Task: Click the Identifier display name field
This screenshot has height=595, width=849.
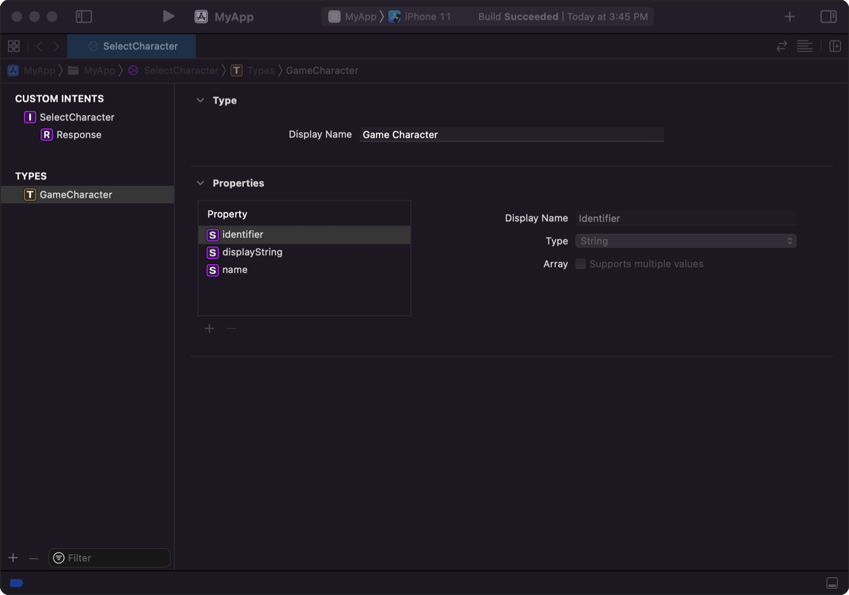Action: click(686, 218)
